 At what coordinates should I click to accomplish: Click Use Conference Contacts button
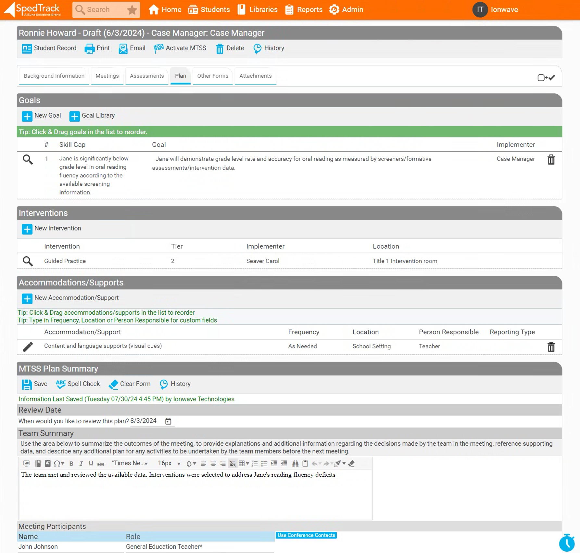click(306, 535)
